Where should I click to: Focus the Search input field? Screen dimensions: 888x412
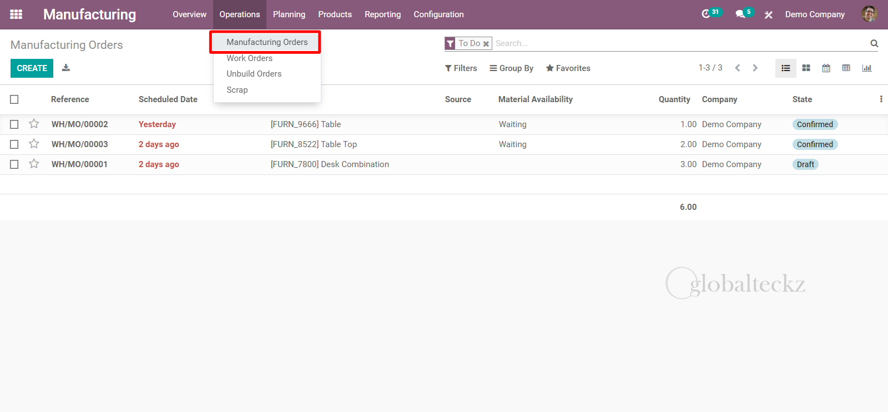coord(680,43)
